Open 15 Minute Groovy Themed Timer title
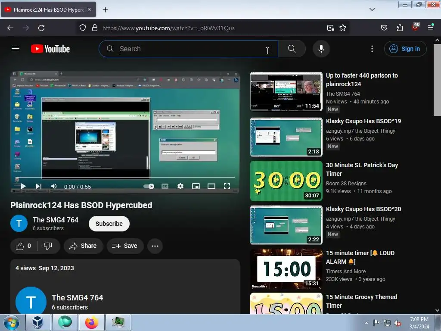The height and width of the screenshot is (331, 441). click(361, 301)
